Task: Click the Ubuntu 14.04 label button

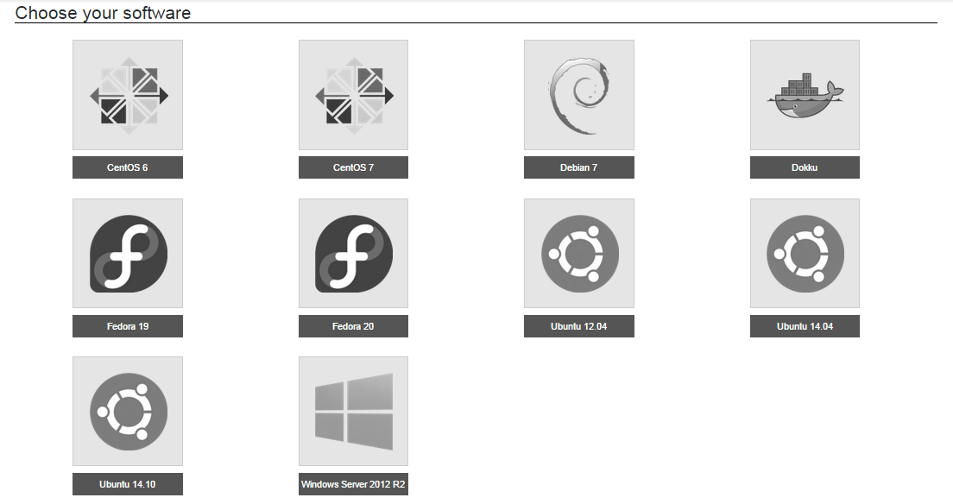Action: click(x=805, y=326)
